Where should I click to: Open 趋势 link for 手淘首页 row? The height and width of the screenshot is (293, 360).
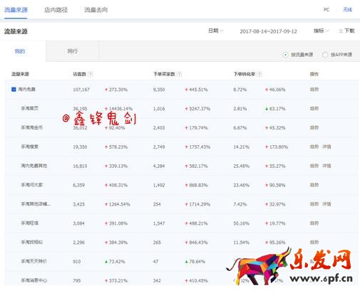click(x=314, y=109)
